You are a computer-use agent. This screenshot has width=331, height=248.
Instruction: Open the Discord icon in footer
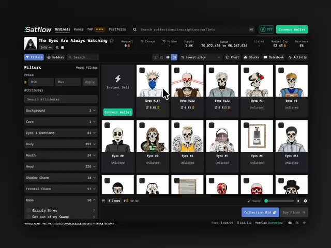click(x=290, y=223)
